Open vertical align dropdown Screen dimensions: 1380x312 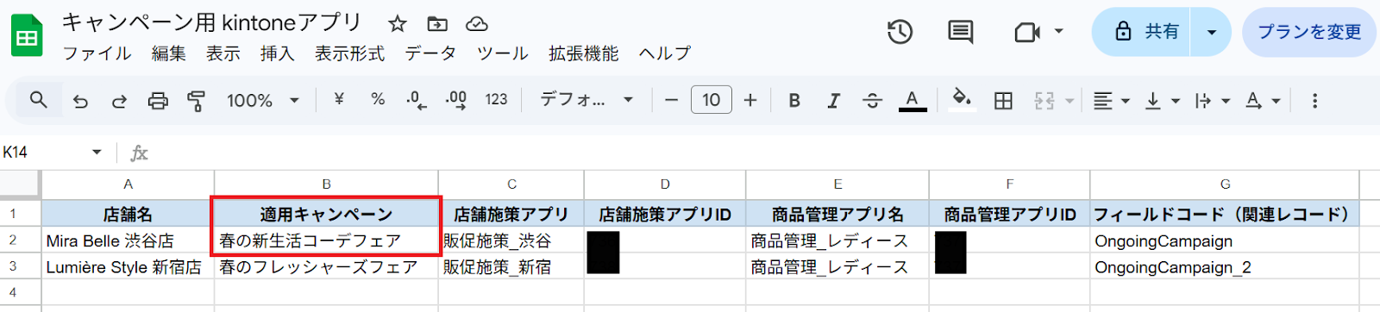tap(1161, 101)
